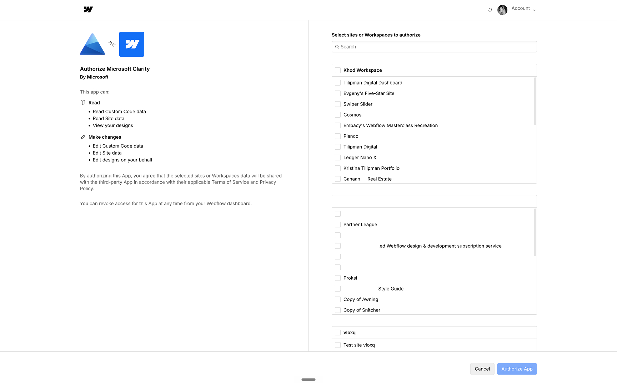This screenshot has height=386, width=617.
Task: Click the search magnifier icon
Action: click(x=337, y=47)
